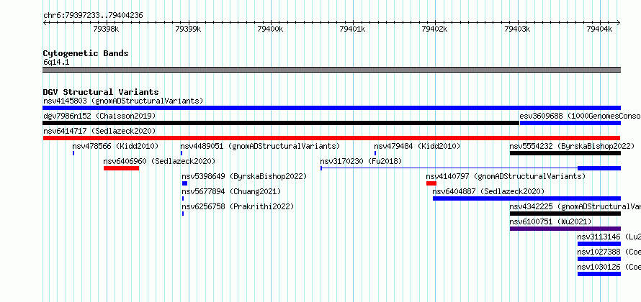641x302 pixels.
Task: Click the 79398k ruler tick label
Action: click(107, 29)
